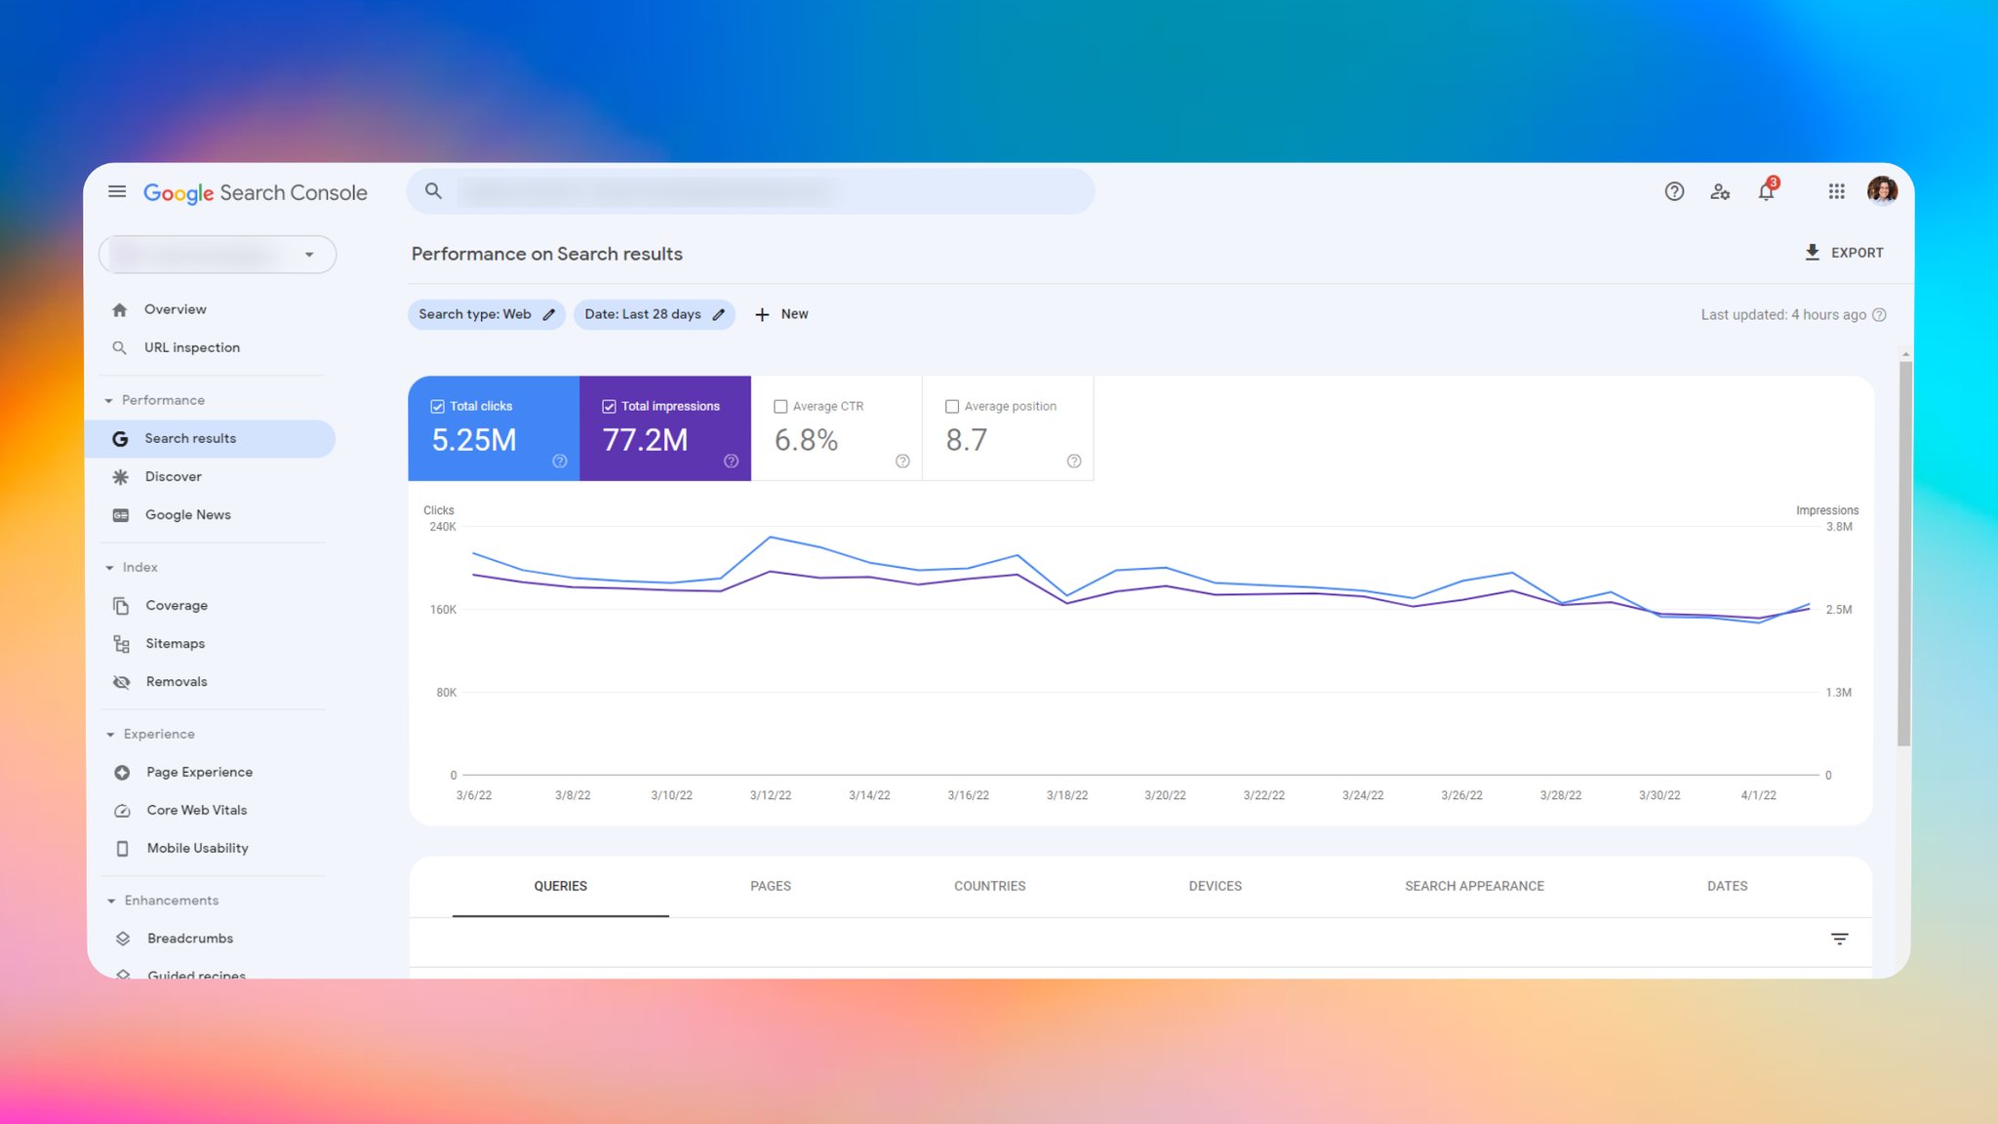The width and height of the screenshot is (1998, 1124).
Task: Open the Removals tool
Action: (177, 682)
